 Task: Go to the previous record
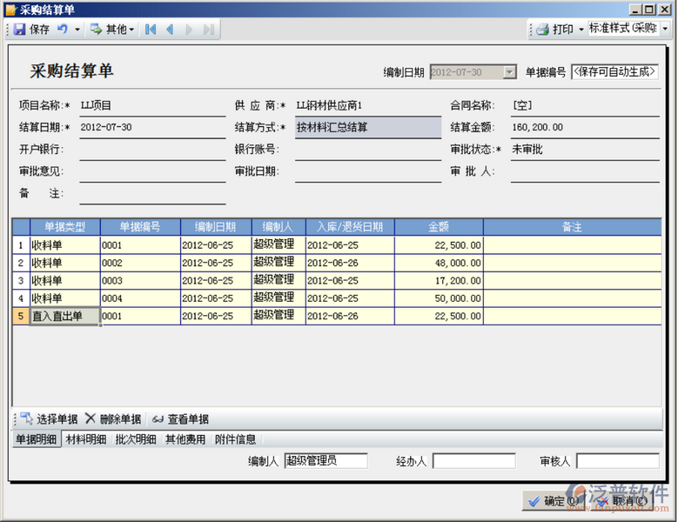point(170,30)
